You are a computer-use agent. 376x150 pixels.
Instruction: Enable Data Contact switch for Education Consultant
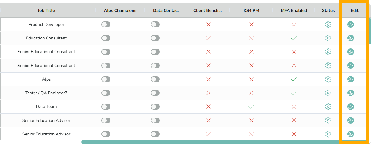155,38
